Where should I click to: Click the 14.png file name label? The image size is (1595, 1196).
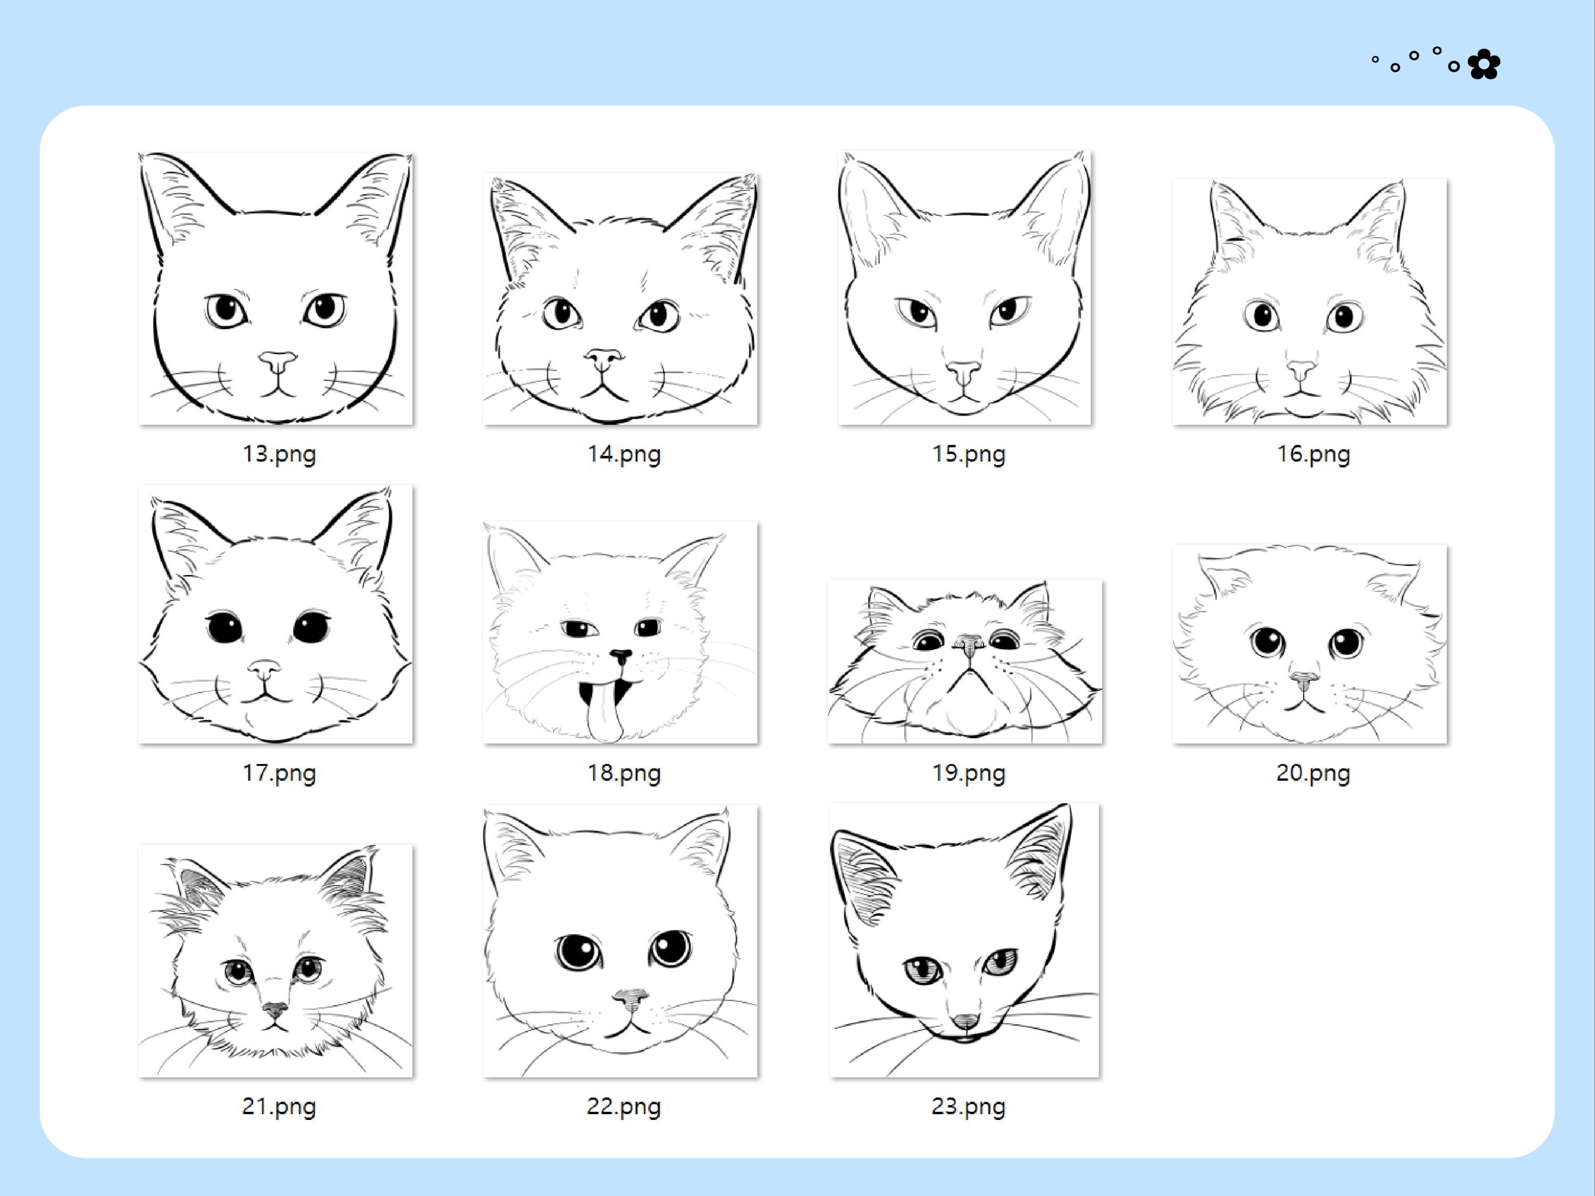pyautogui.click(x=625, y=455)
